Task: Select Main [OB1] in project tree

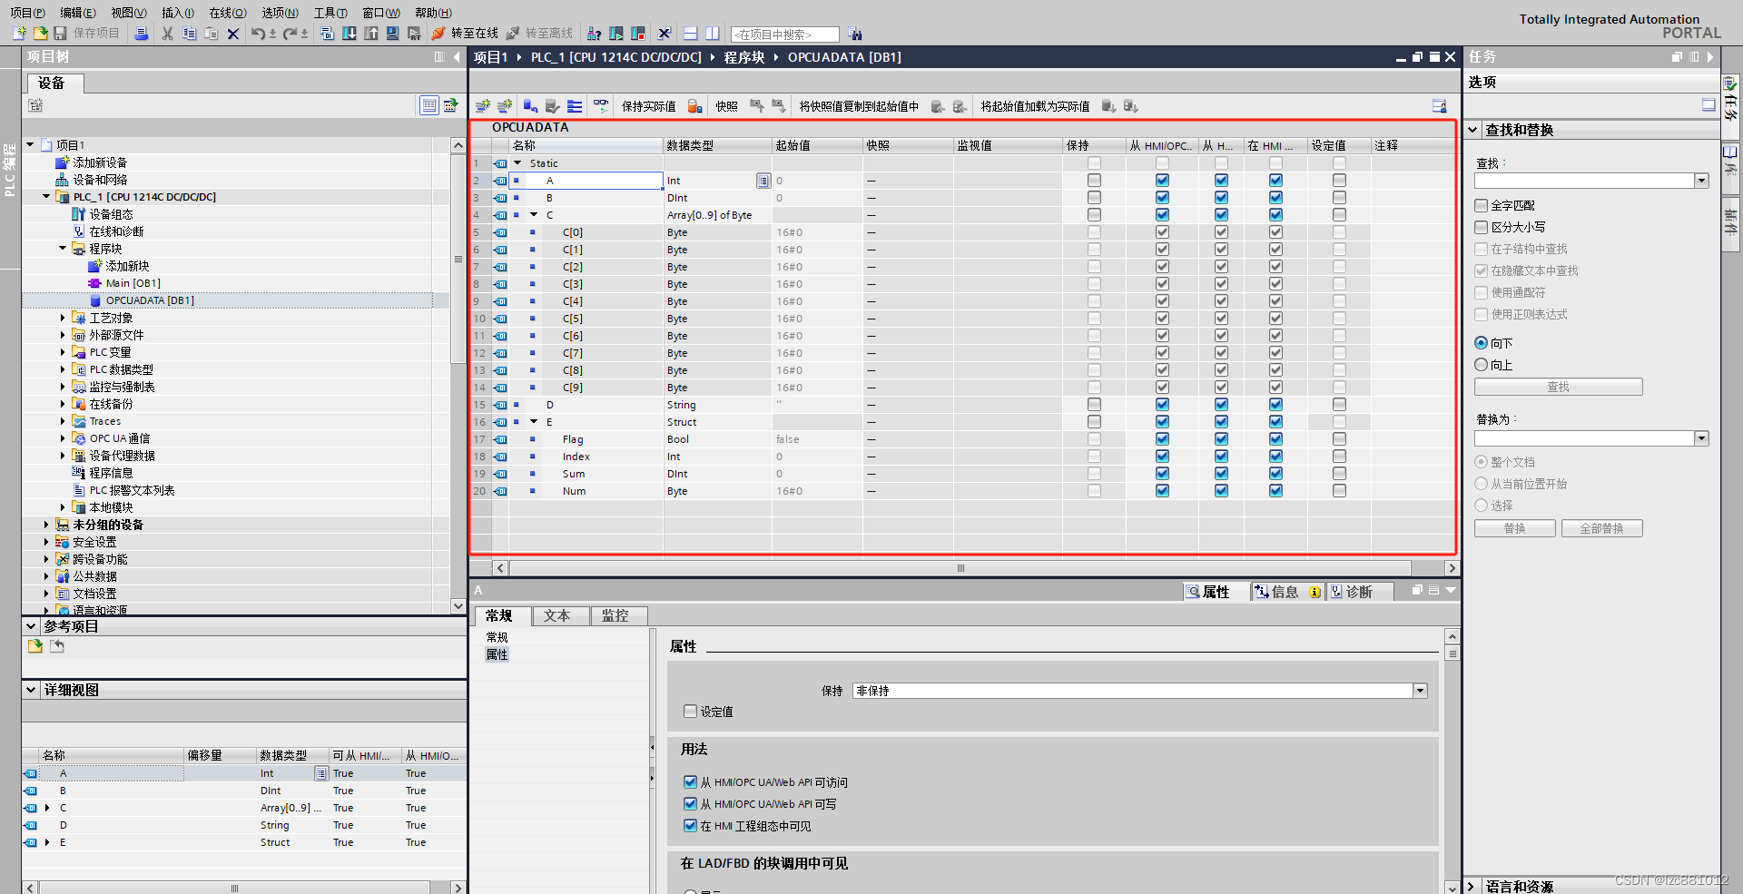Action: [133, 283]
